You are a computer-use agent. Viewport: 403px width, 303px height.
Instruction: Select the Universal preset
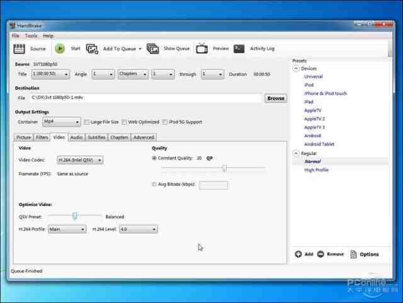click(314, 77)
